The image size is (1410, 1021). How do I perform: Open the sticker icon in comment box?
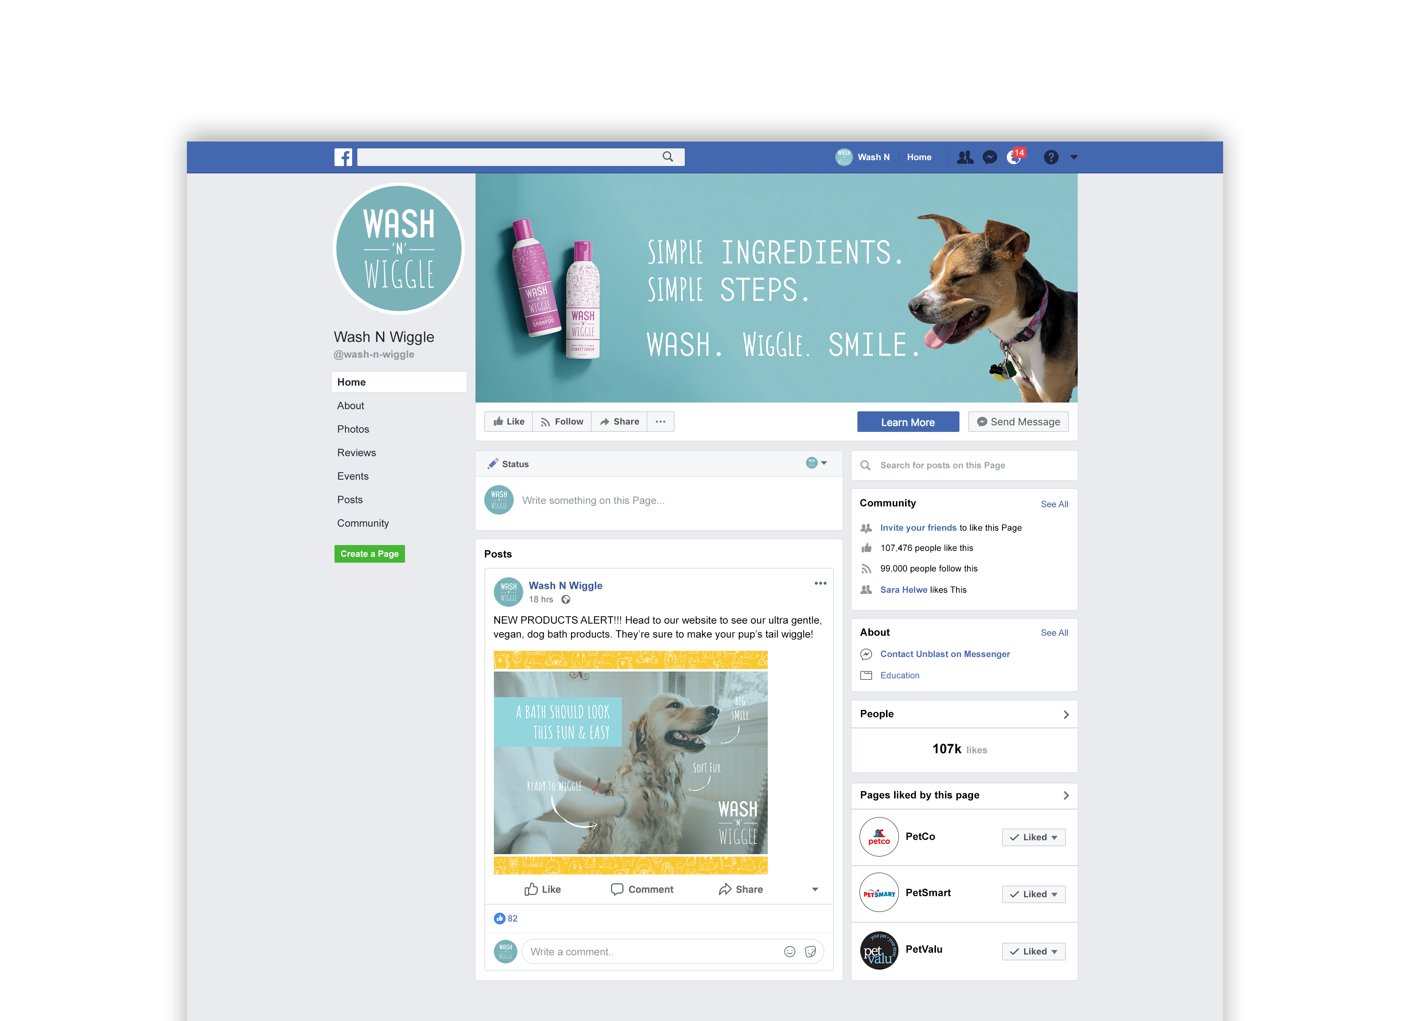(x=810, y=952)
